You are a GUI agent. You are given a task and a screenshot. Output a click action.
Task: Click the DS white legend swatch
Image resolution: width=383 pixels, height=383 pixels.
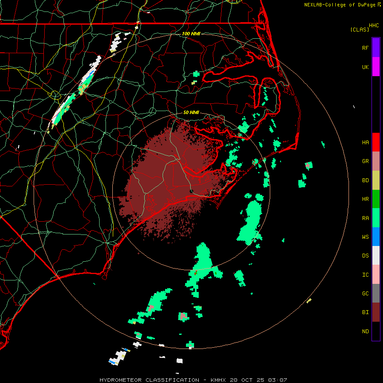[x=376, y=255]
